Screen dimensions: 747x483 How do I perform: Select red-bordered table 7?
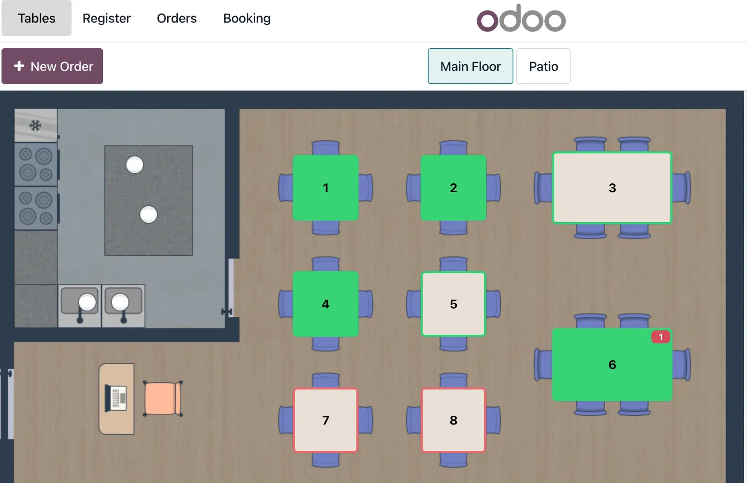tap(325, 420)
